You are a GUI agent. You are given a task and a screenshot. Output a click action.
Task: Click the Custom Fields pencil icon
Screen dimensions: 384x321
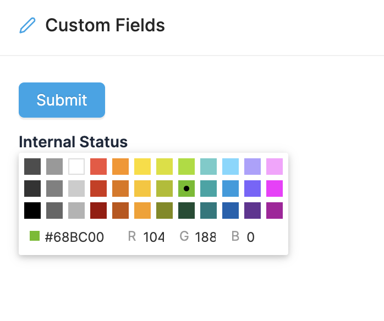coord(27,25)
